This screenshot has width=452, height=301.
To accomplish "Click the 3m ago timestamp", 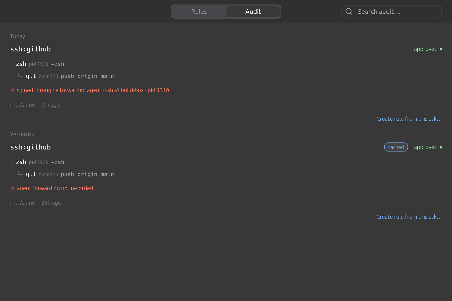I will [x=50, y=105].
